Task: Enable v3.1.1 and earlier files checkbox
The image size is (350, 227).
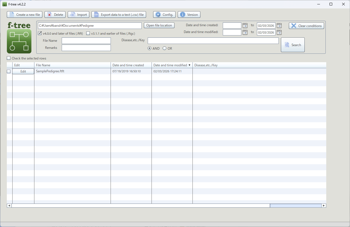Action: point(88,33)
